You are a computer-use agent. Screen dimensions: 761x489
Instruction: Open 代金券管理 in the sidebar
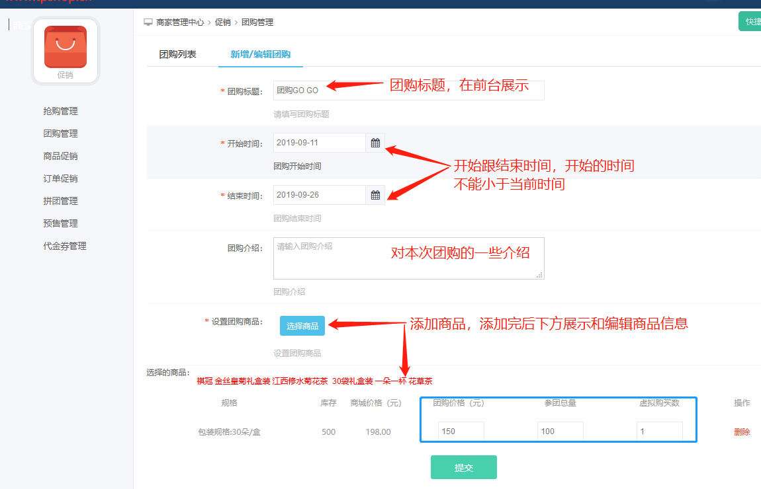(x=65, y=246)
